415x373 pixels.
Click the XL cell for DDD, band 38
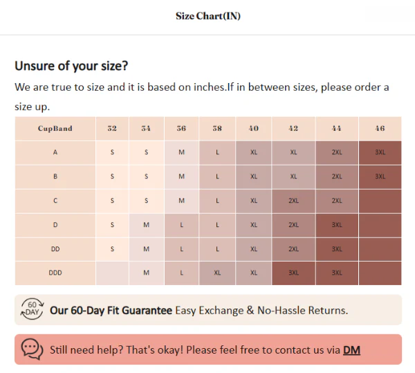pos(217,273)
